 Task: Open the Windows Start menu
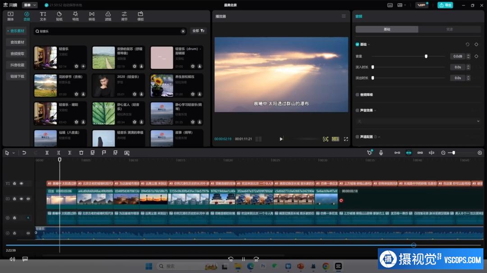(x=149, y=266)
